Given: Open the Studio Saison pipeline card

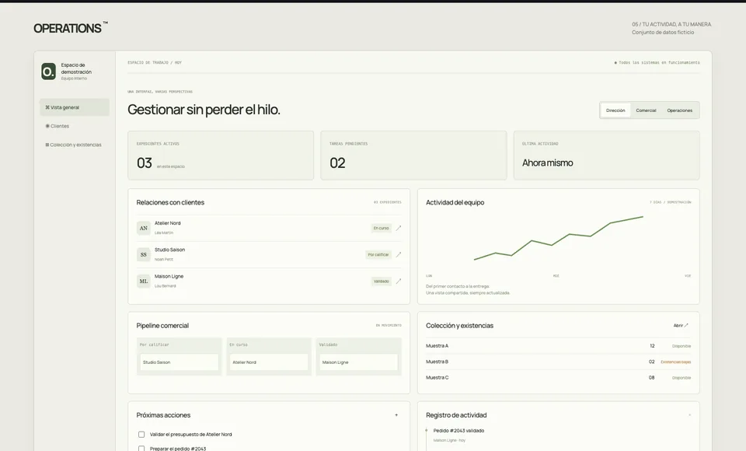Looking at the screenshot, I should tap(179, 362).
